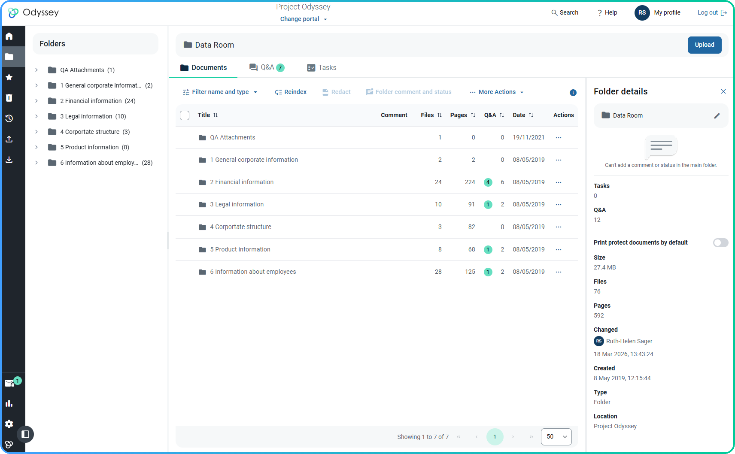Image resolution: width=735 pixels, height=454 pixels.
Task: Sort the table by the Pages column
Action: pyautogui.click(x=462, y=115)
